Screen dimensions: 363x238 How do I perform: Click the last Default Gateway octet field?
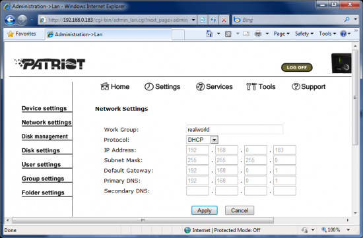pyautogui.click(x=284, y=171)
